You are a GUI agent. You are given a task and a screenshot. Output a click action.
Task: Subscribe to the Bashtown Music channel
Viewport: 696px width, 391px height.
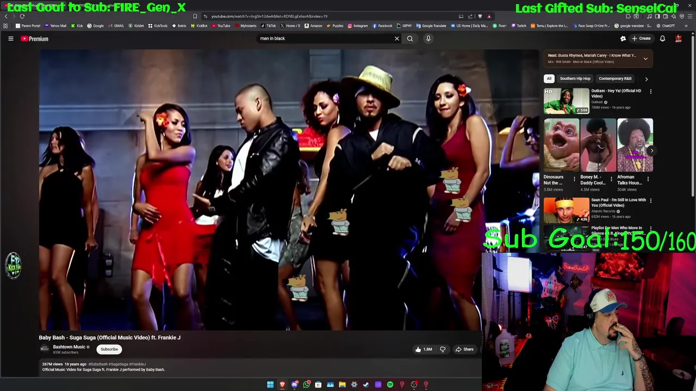109,349
